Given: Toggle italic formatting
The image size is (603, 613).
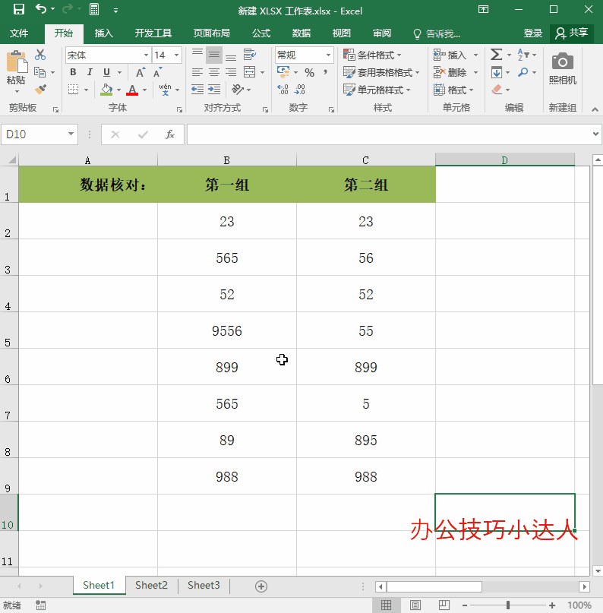Looking at the screenshot, I should (x=90, y=73).
